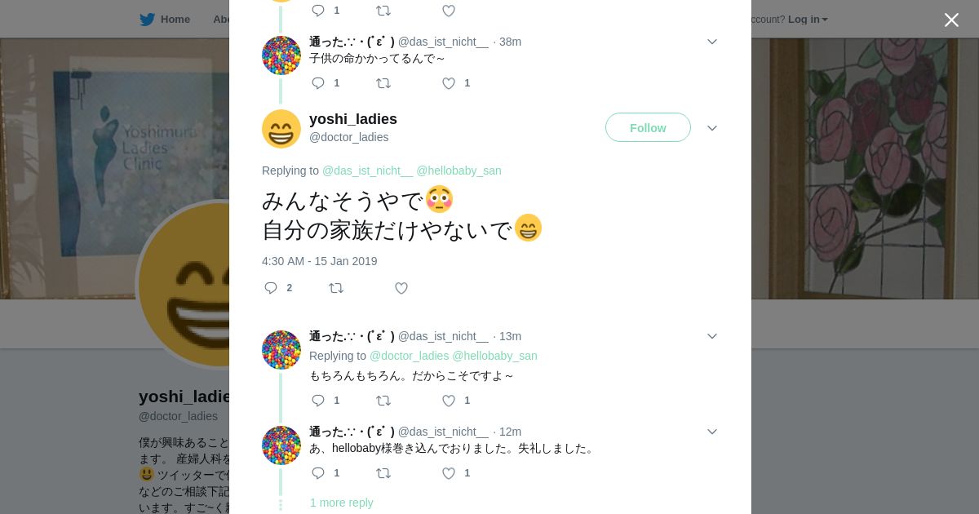Like the main yoshi_ladies tweet

401,288
